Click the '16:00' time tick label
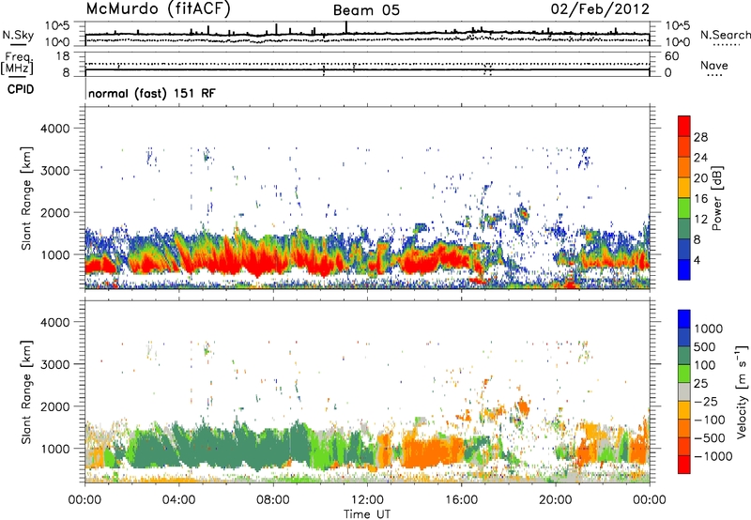The height and width of the screenshot is (520, 751). (461, 500)
